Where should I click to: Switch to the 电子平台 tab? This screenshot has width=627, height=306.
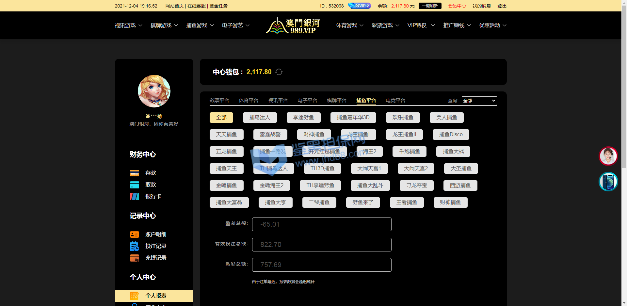coord(307,101)
